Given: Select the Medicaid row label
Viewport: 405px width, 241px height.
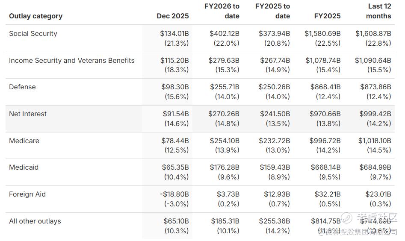Looking at the screenshot, I should (24, 167).
